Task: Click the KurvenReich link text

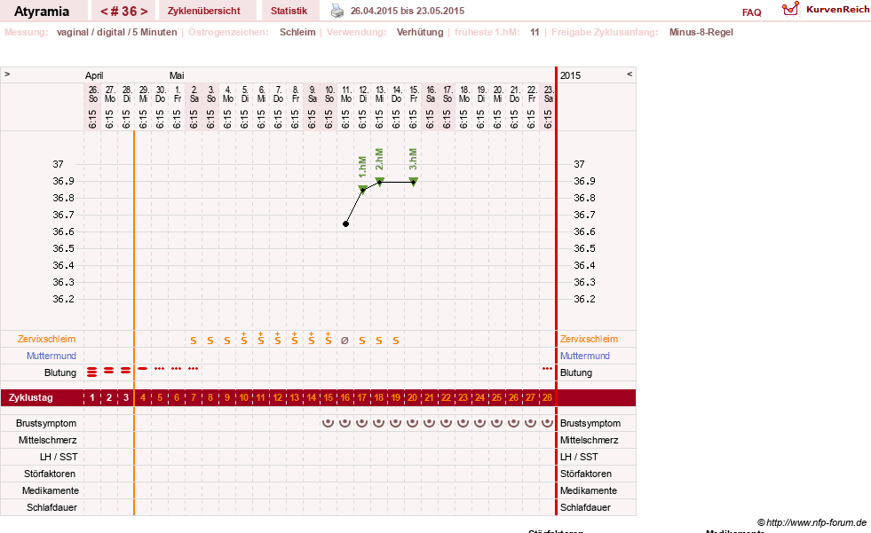Action: pyautogui.click(x=837, y=10)
